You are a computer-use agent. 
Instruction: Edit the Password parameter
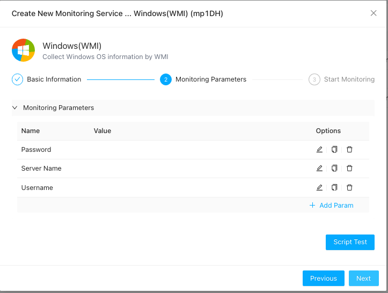tap(319, 150)
